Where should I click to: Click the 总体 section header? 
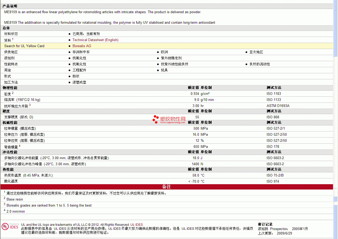6,28
